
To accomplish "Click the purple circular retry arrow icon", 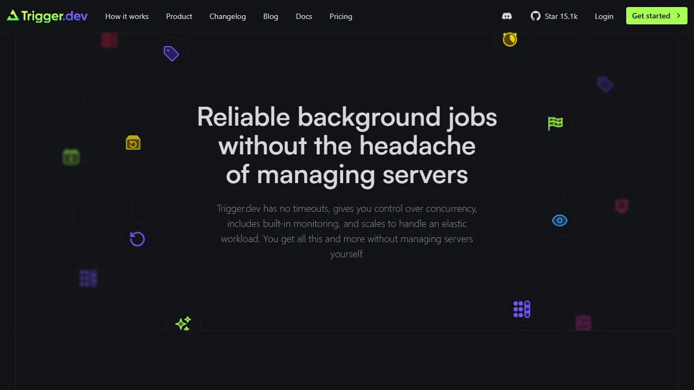I will point(137,238).
